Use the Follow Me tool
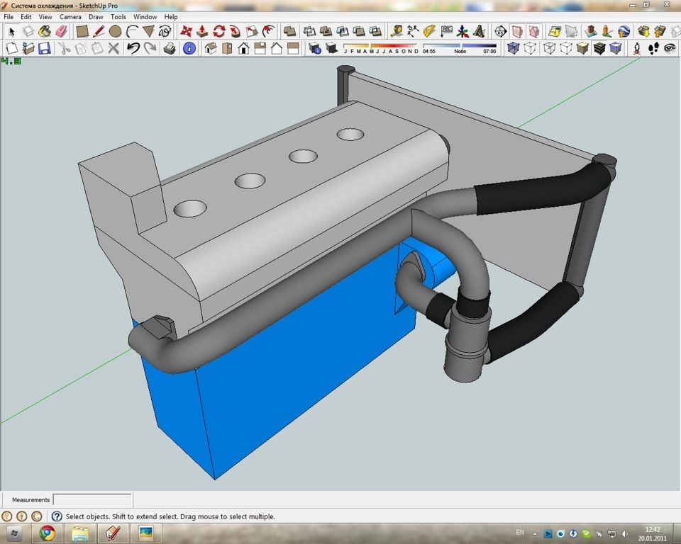Screen dimensions: 681x544 (x=235, y=31)
